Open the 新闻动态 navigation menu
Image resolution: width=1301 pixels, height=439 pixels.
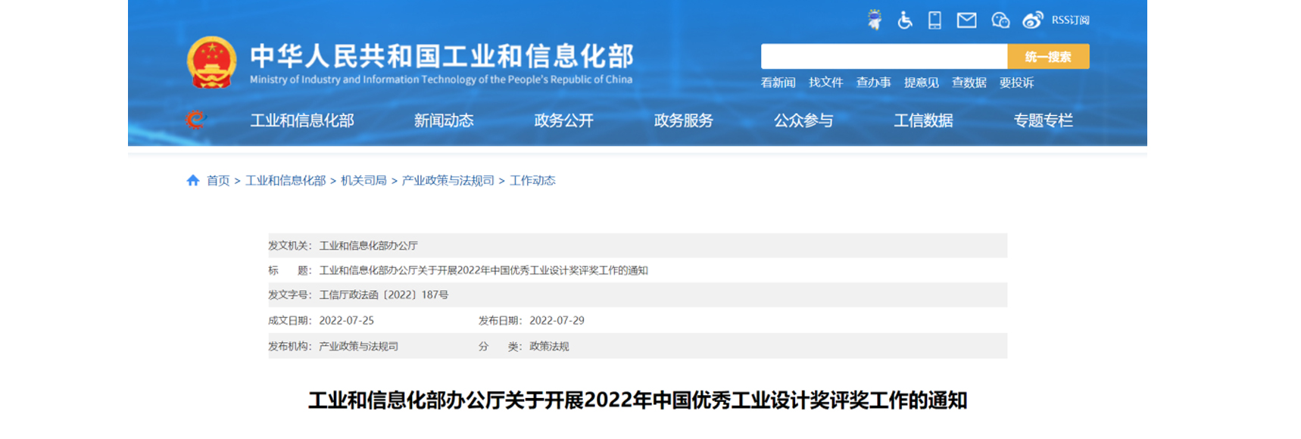tap(444, 120)
